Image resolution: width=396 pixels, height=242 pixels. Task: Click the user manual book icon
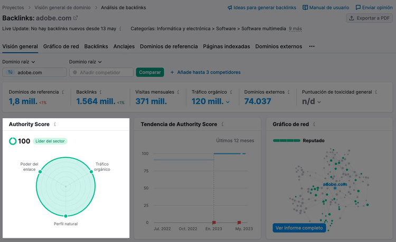click(x=305, y=7)
